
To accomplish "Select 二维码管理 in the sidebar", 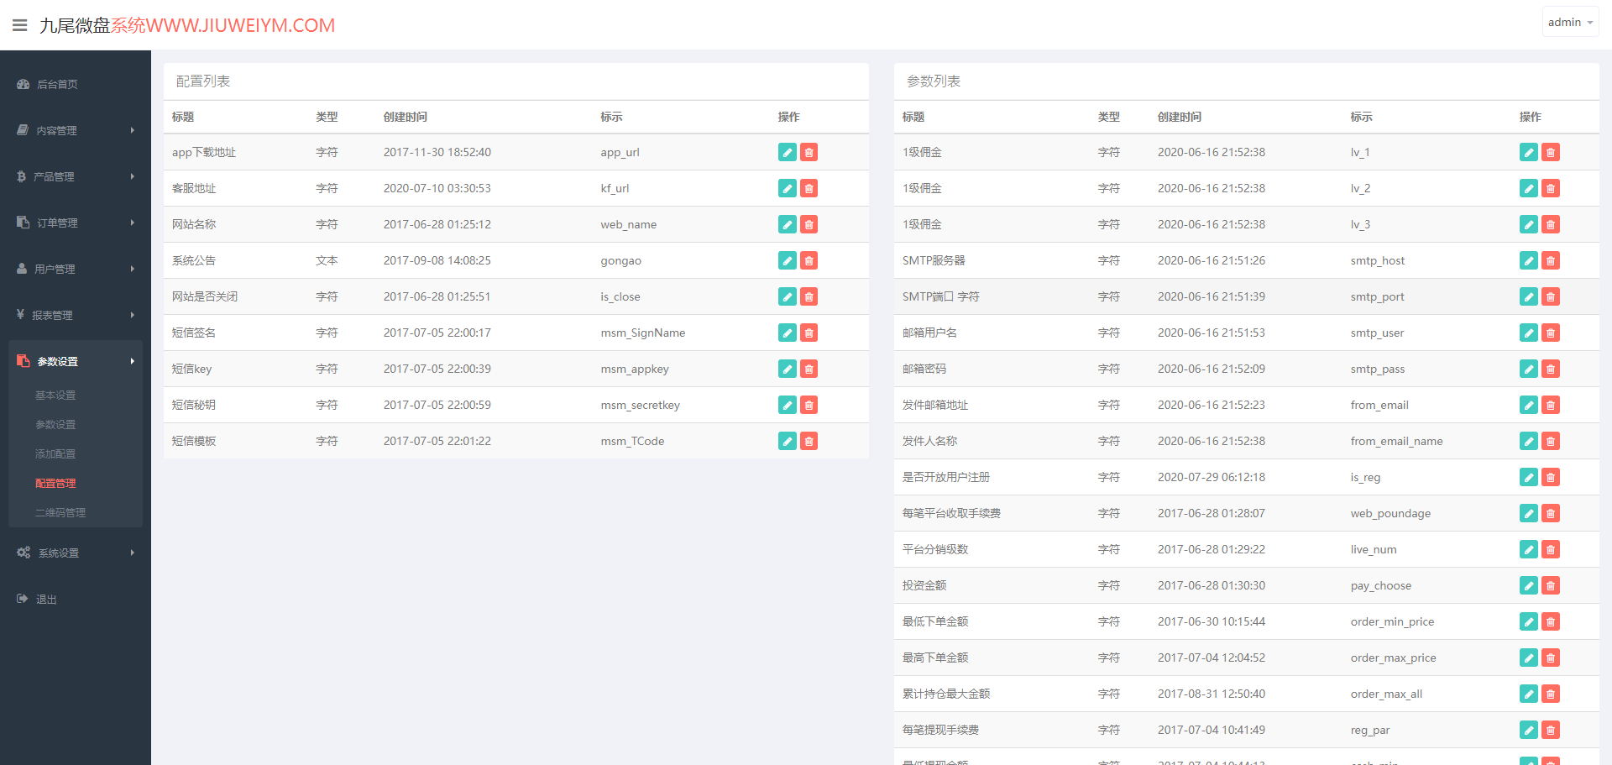I will (x=60, y=512).
